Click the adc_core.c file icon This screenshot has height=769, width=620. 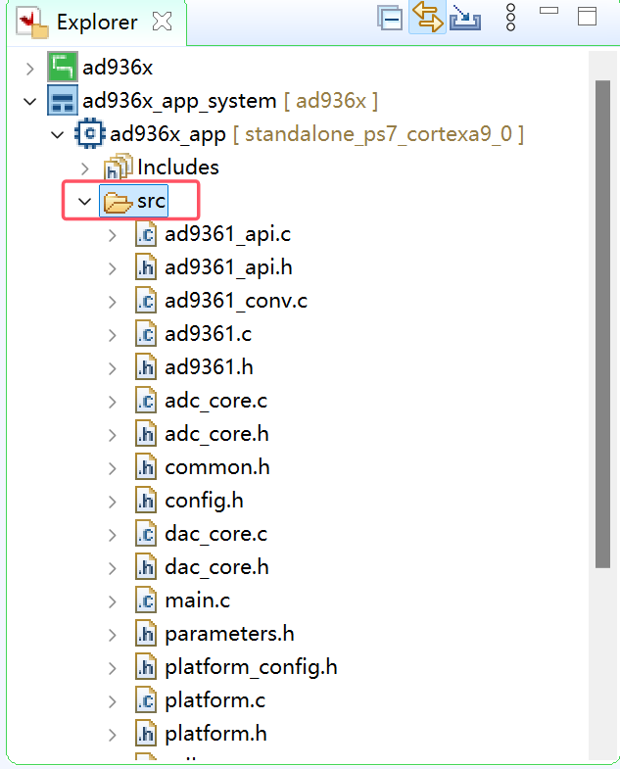[x=146, y=402]
